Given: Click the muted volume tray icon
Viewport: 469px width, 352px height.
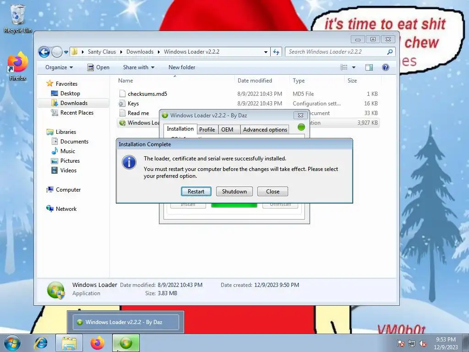Looking at the screenshot, I should [423, 344].
